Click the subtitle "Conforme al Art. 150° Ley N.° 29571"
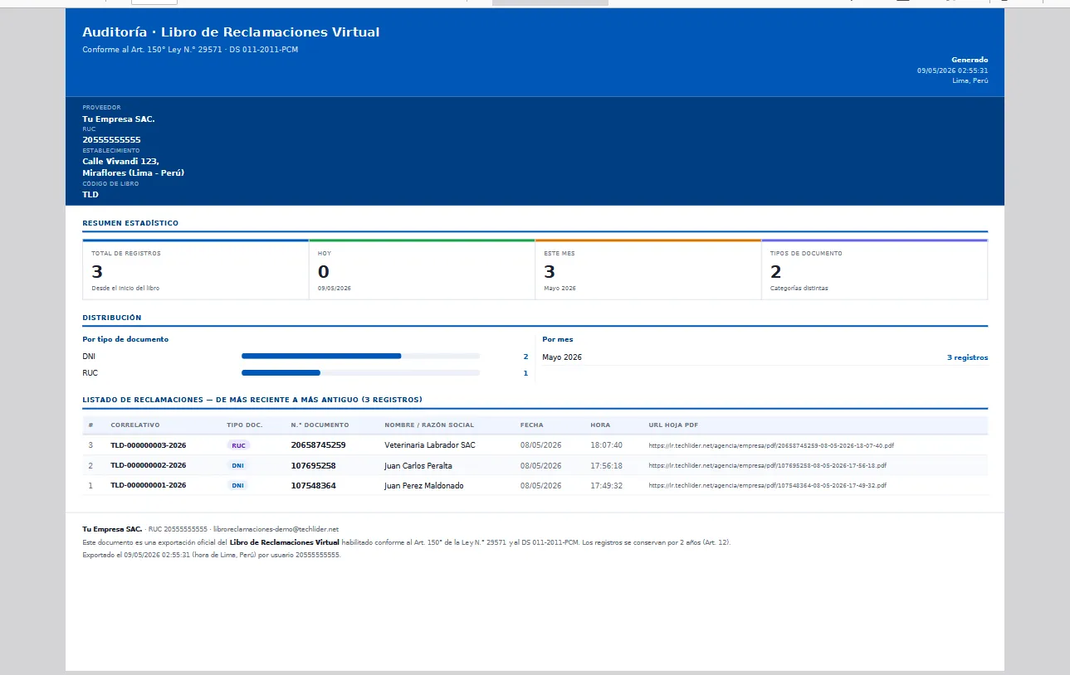 [x=152, y=50]
